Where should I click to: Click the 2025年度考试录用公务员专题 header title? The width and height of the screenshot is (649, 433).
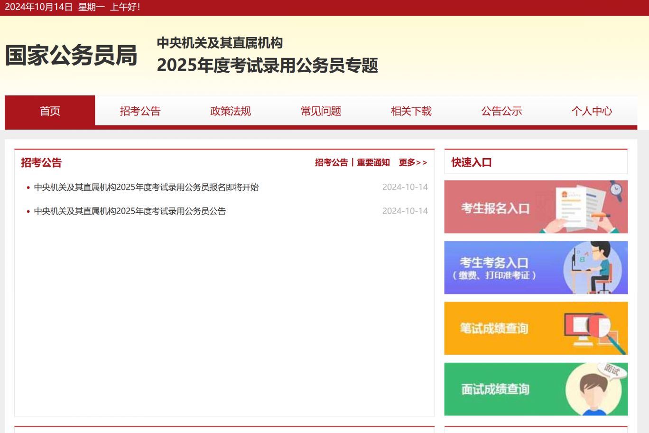pos(267,65)
